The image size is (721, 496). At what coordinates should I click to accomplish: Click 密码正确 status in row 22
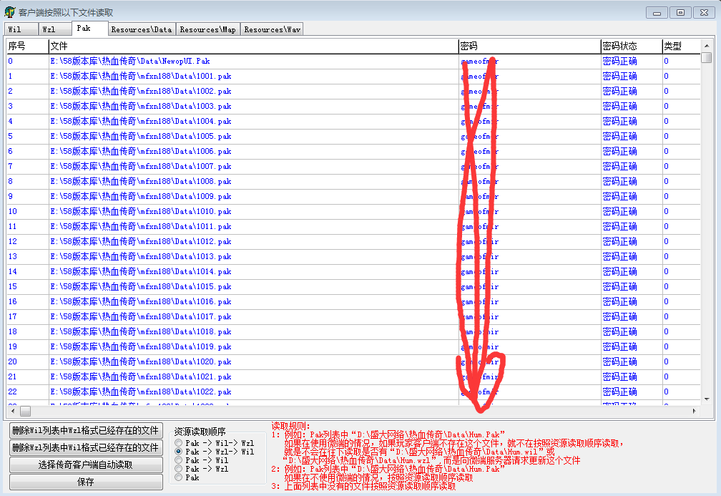[620, 392]
